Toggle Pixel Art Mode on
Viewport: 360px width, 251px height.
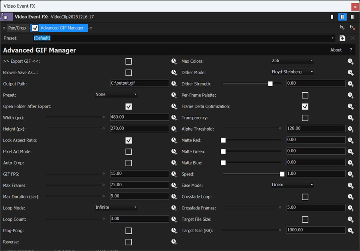(128, 151)
